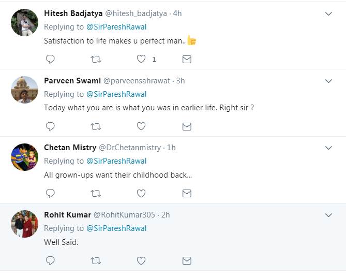Like Rohit Kumar's "Well Said." tweet

pyautogui.click(x=141, y=260)
